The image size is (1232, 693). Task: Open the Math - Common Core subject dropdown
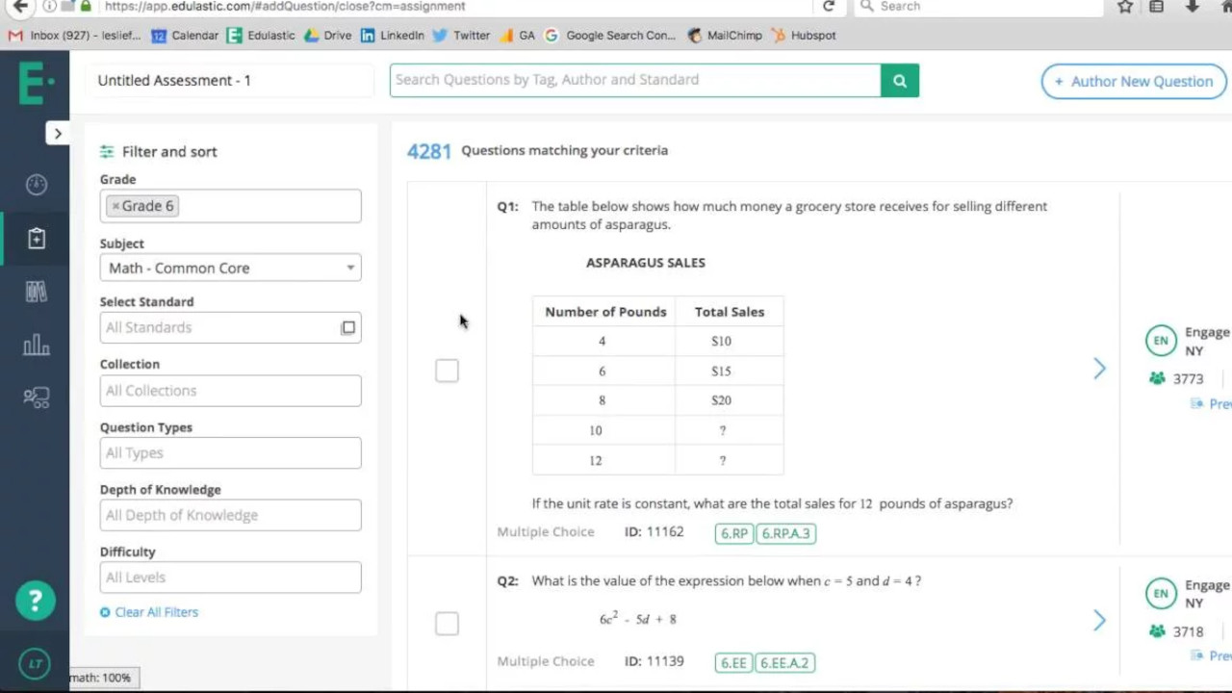coord(231,268)
